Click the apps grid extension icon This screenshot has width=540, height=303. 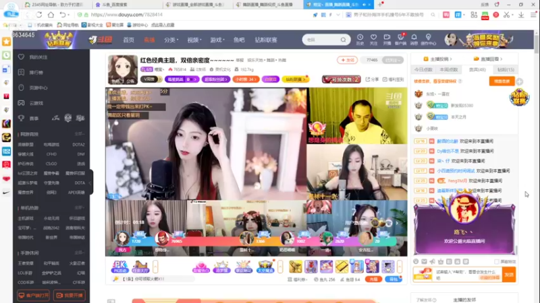474,15
